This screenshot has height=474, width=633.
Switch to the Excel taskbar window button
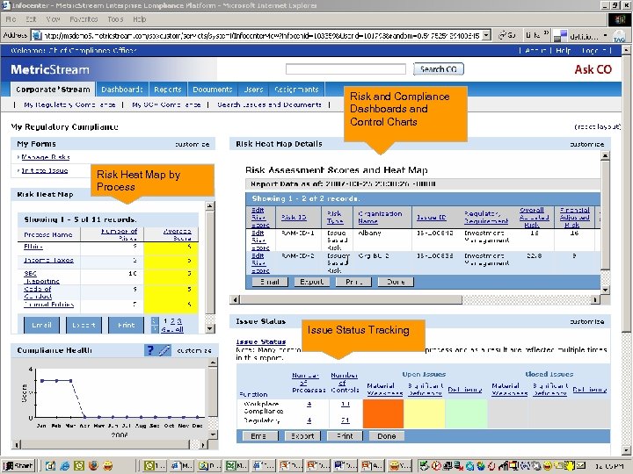pos(236,466)
